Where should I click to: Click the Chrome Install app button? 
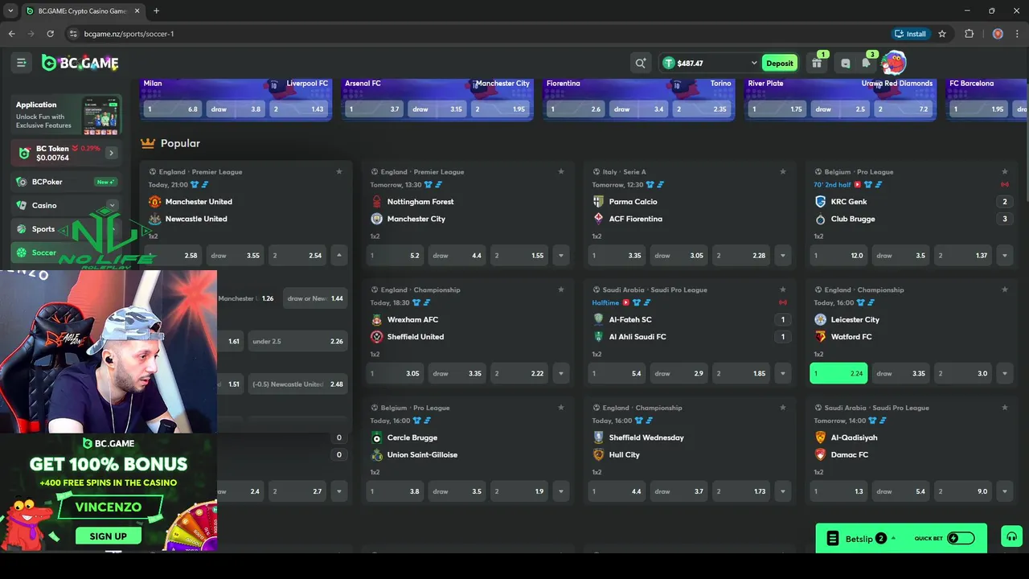pos(911,34)
